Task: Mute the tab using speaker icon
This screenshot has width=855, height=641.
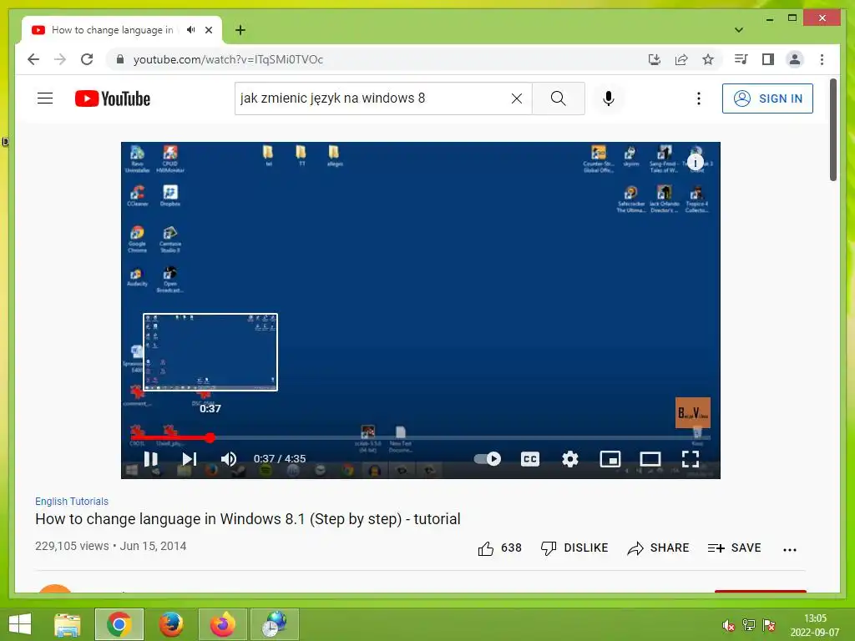Action: click(190, 30)
